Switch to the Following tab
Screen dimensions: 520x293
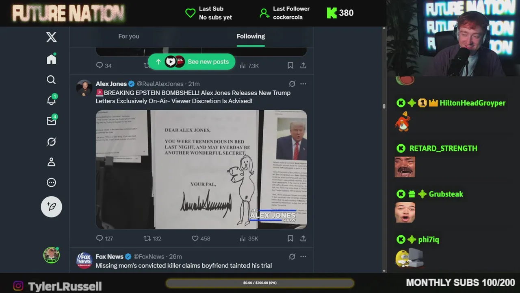tap(251, 36)
